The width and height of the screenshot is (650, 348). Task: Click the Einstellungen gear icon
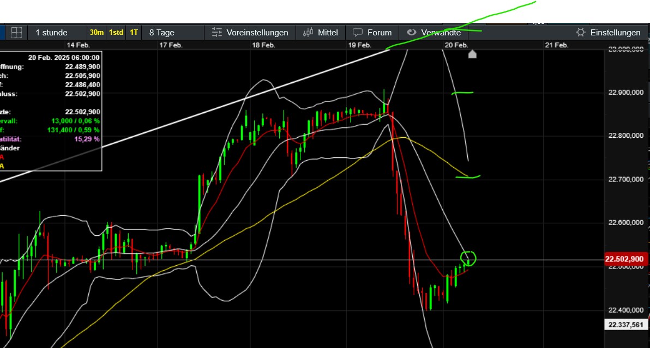click(581, 32)
